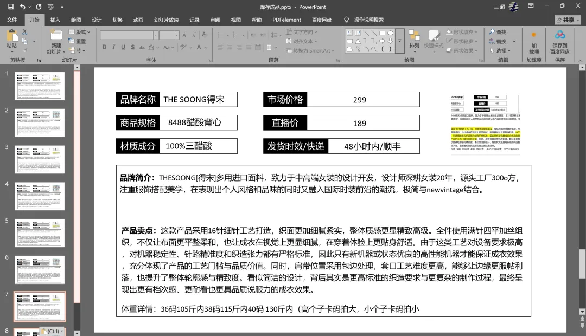Open the font size combo box arrow
This screenshot has width=586, height=336.
click(x=176, y=35)
